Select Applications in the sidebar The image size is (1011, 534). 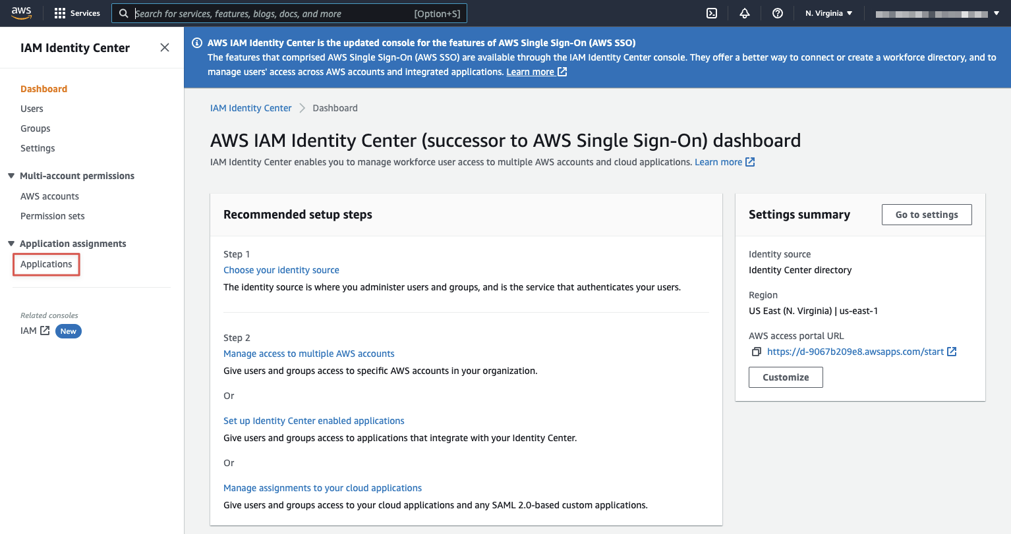click(x=46, y=264)
